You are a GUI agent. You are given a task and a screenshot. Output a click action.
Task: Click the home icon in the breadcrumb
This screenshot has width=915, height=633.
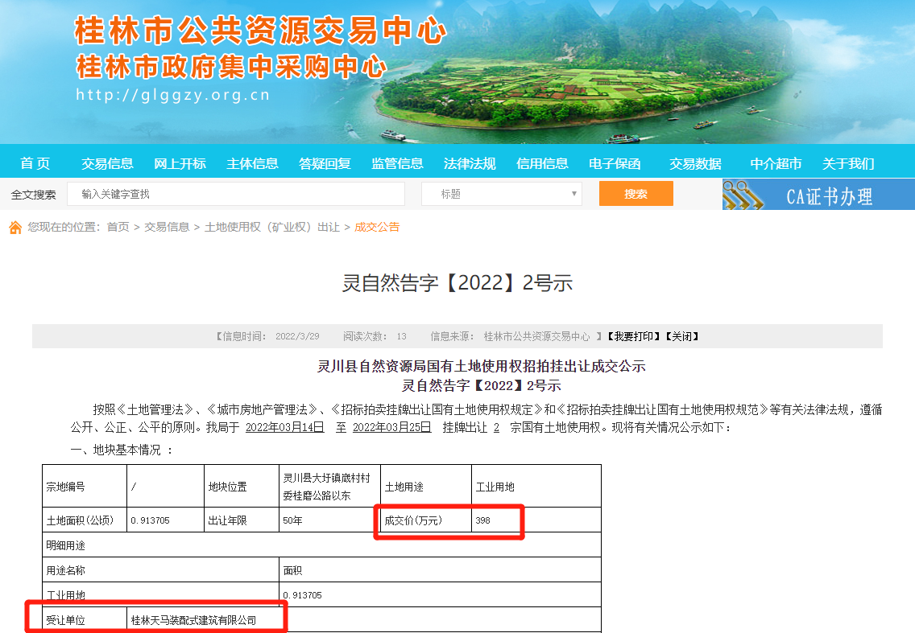coord(15,228)
